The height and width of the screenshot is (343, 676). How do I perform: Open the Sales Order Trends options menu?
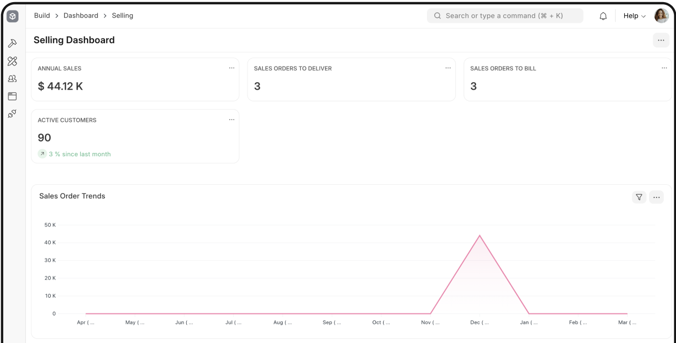[x=656, y=197]
